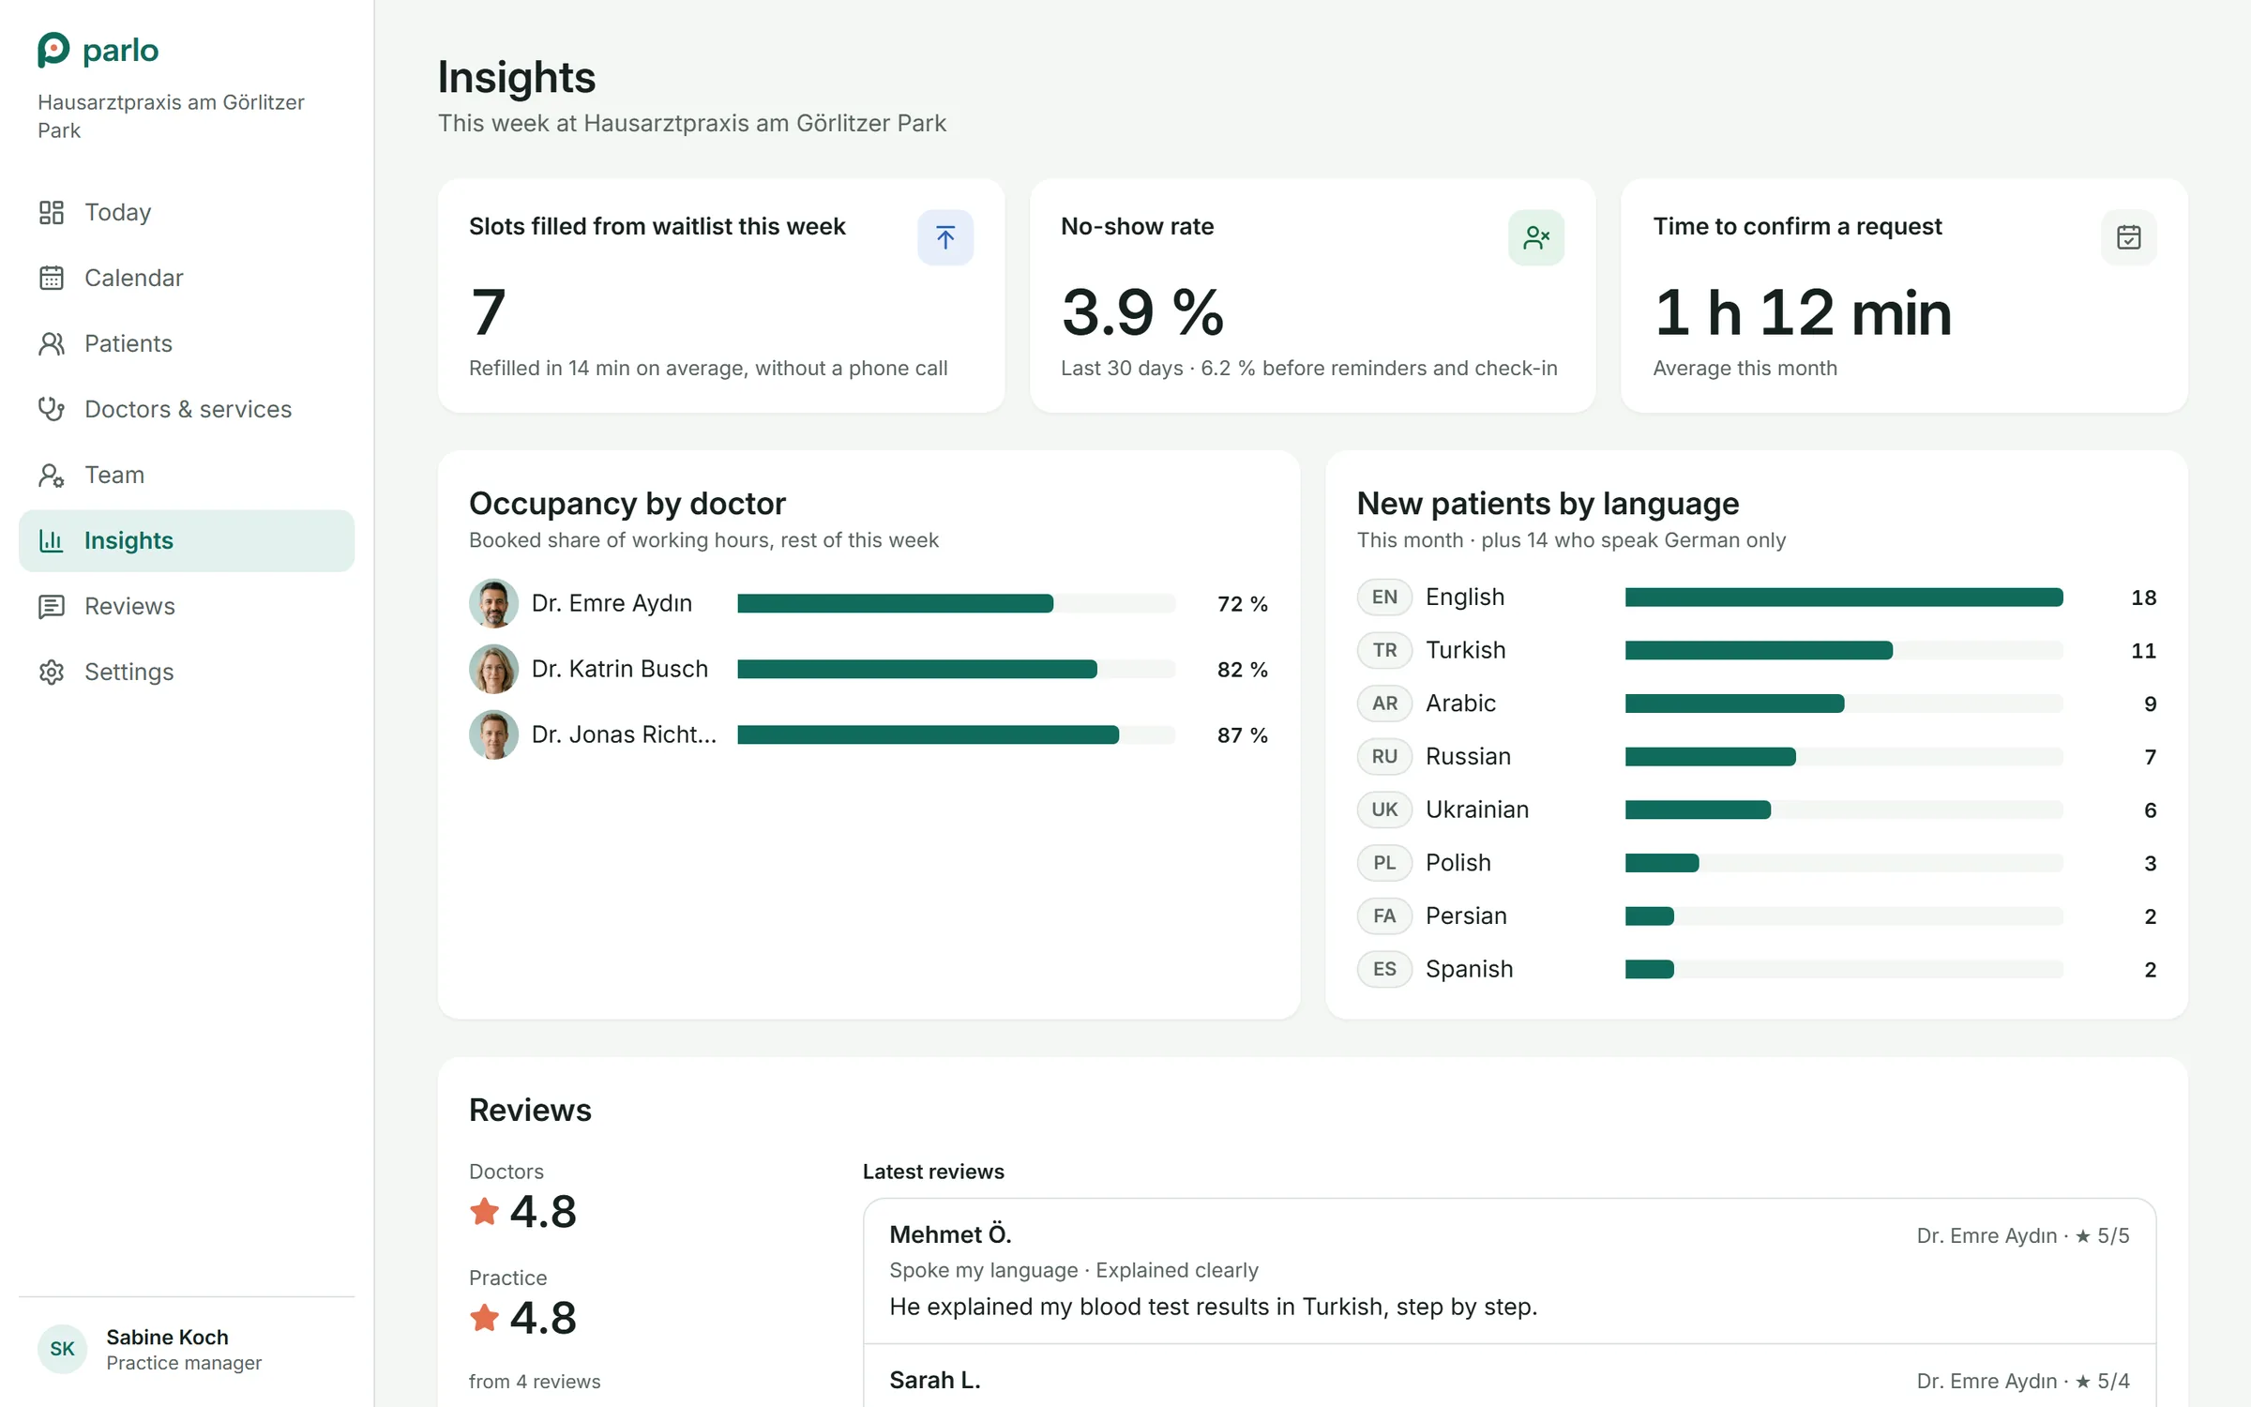Click the Turkish row count "11"
Viewport: 2251px width, 1407px height.
(x=2143, y=651)
